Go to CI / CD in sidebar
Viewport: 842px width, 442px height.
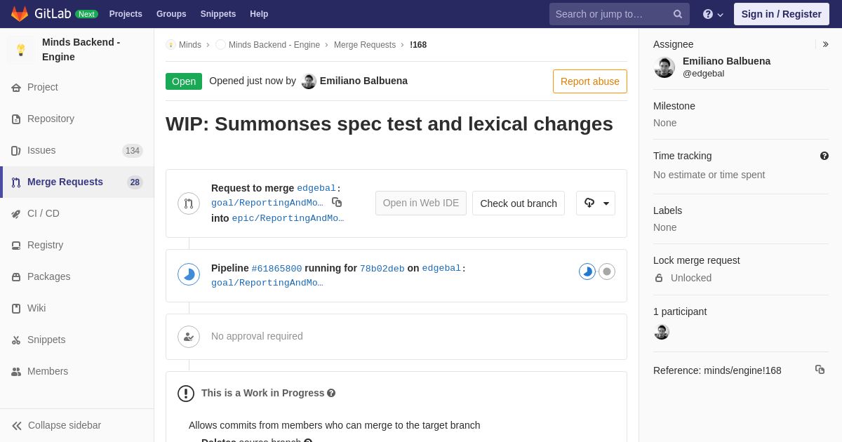coord(77,213)
